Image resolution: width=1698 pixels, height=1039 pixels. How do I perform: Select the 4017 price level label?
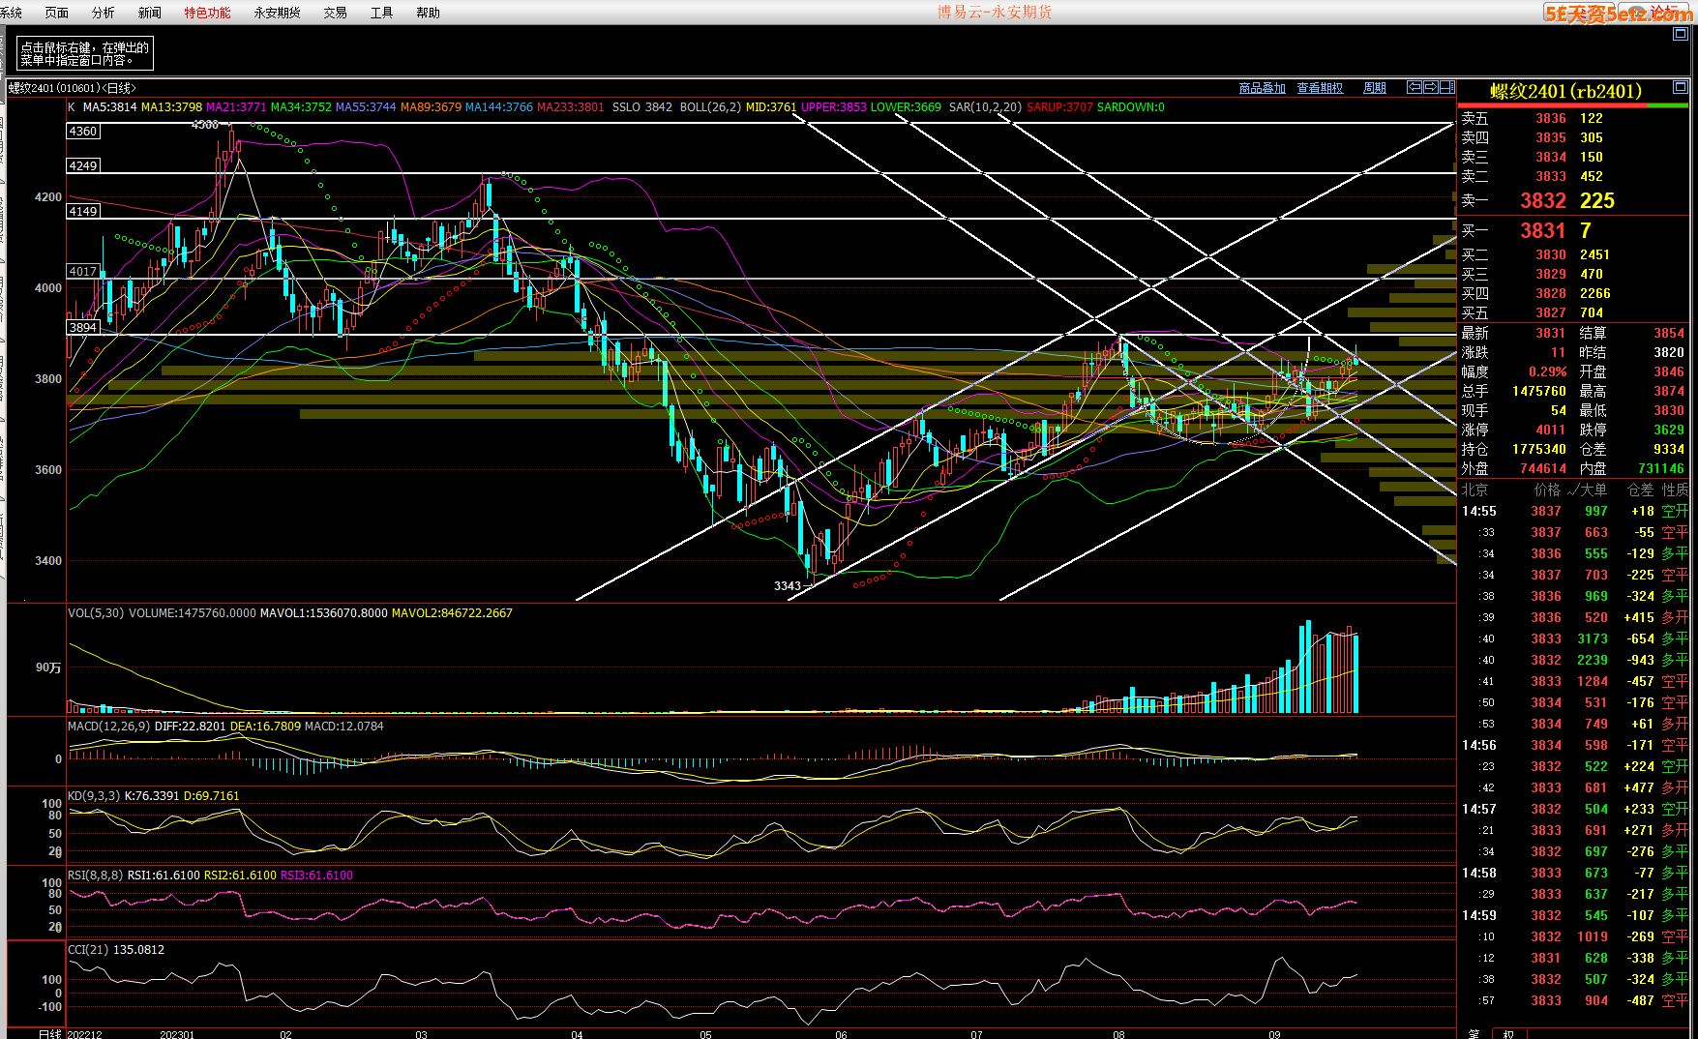[x=83, y=272]
